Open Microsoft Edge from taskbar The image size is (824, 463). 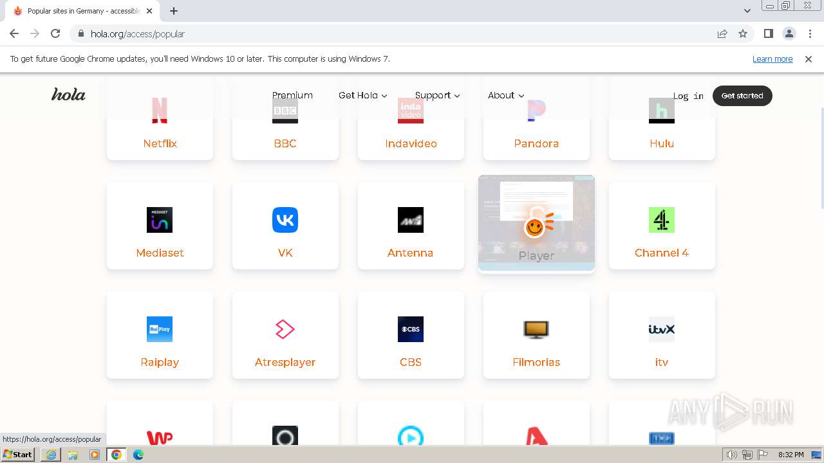[x=138, y=455]
